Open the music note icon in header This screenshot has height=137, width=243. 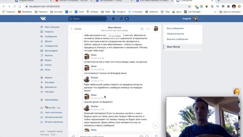click(121, 19)
